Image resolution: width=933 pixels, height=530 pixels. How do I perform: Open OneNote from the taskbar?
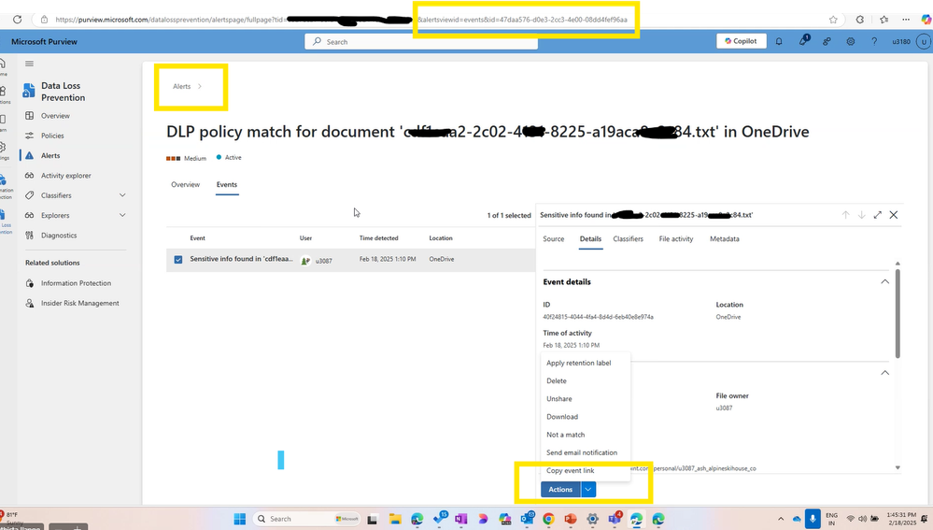coord(461,519)
